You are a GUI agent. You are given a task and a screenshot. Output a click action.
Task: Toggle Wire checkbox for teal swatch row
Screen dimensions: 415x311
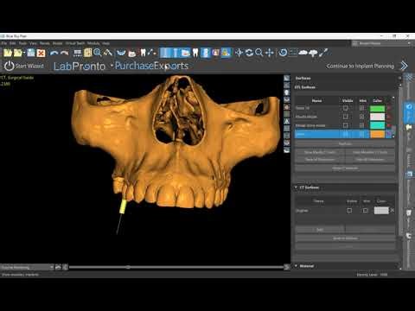pyautogui.click(x=361, y=125)
